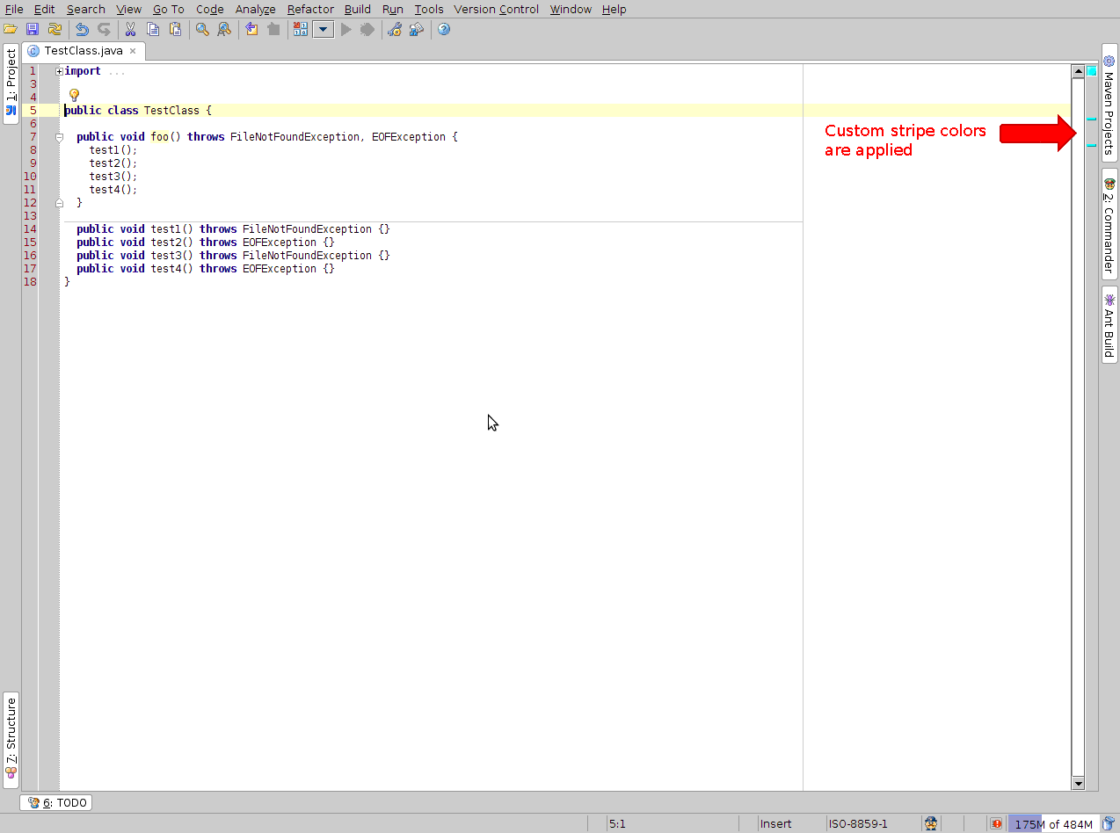Viewport: 1120px width, 833px height.
Task: Open the Help menu
Action: [x=614, y=9]
